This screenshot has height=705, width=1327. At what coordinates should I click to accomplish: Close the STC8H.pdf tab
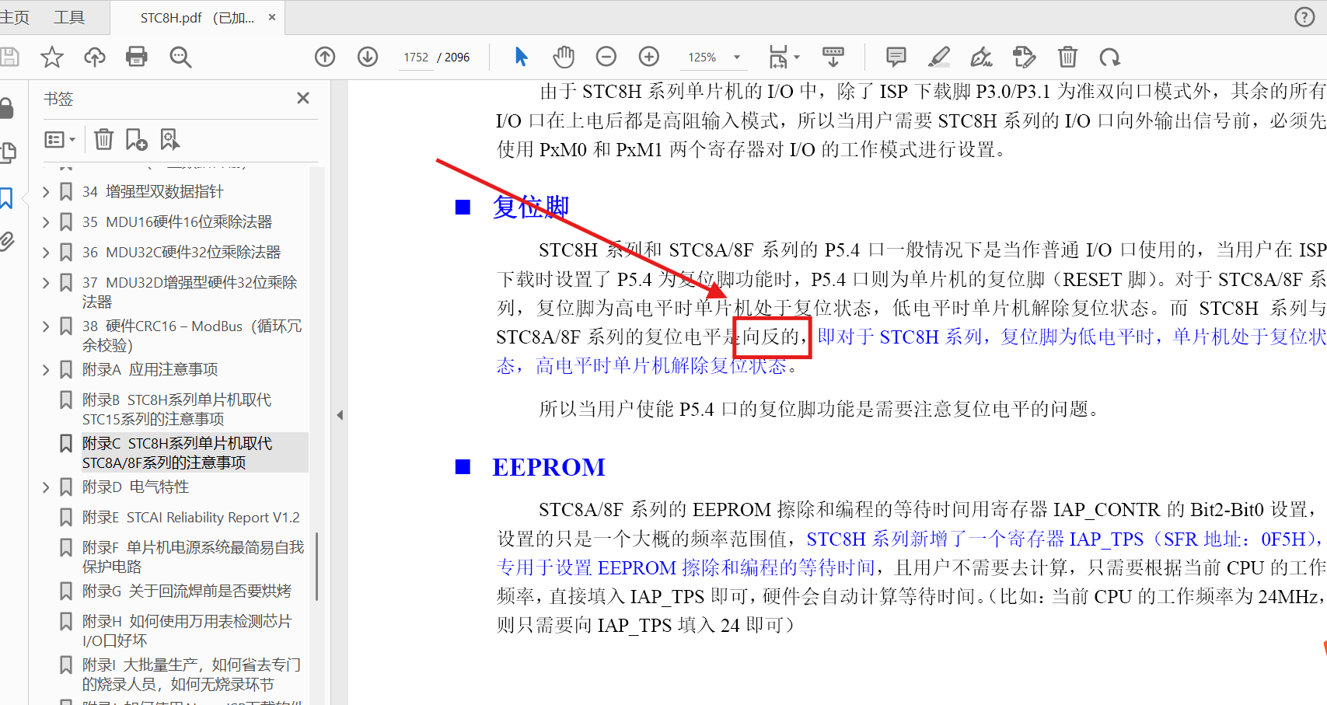(x=272, y=17)
